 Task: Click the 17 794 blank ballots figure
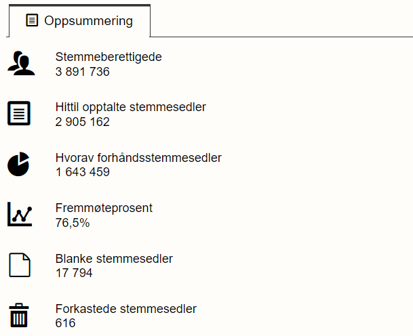[74, 273]
